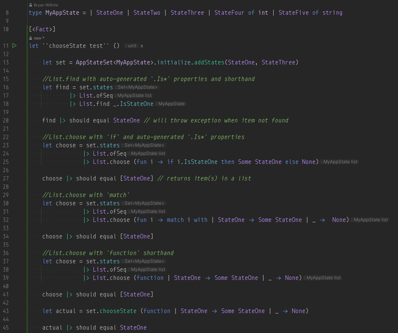398x333 pixels.
Task: Click the MyAppState list hint on line 39
Action: coord(323,278)
